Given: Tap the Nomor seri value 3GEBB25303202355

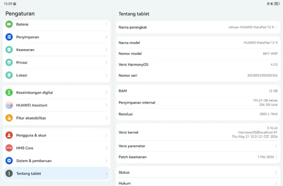Looking at the screenshot, I should [x=262, y=75].
